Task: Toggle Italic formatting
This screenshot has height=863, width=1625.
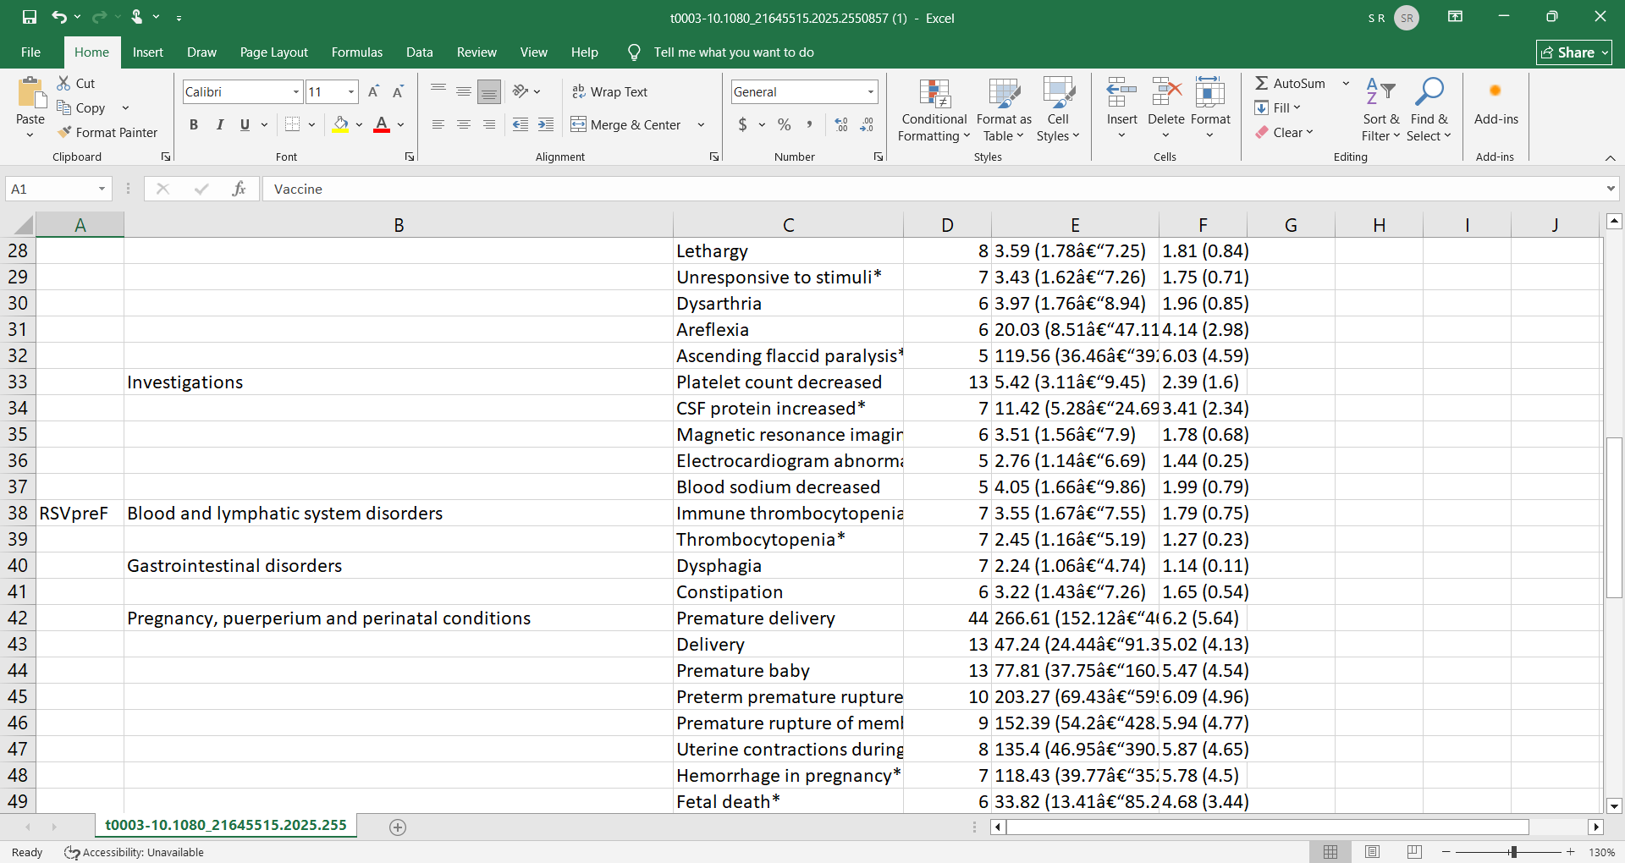Action: click(x=219, y=124)
